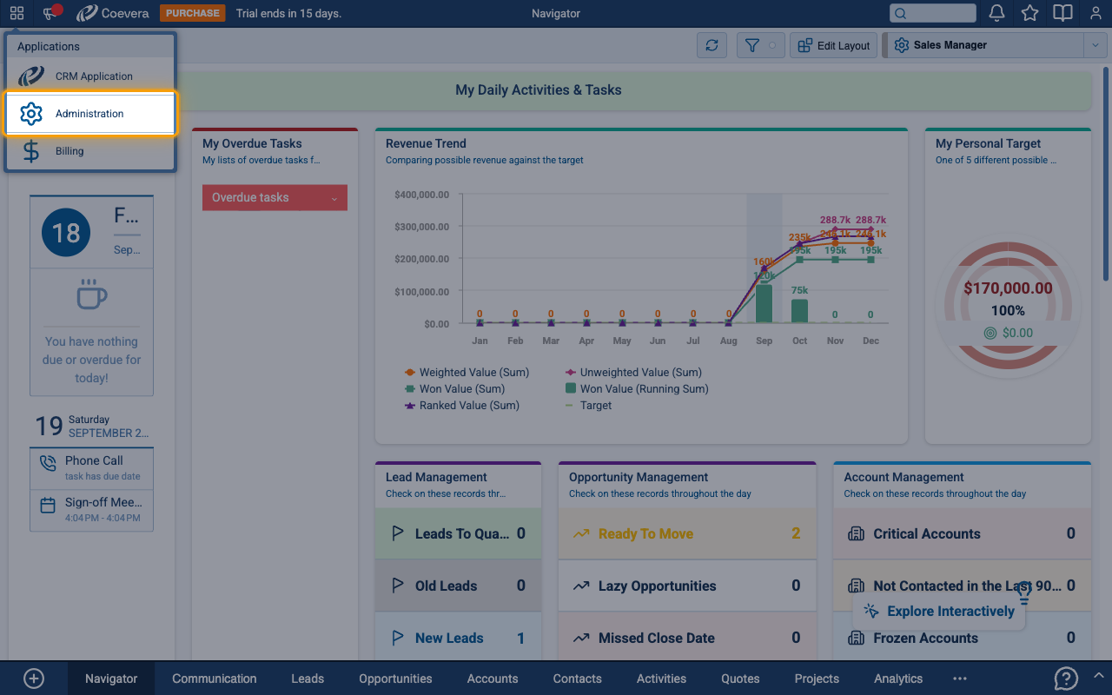
Task: Open the applications grid launcher icon
Action: coord(17,13)
